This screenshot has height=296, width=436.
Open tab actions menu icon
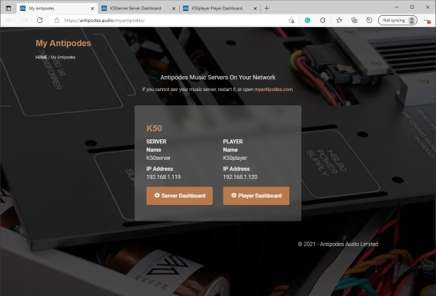(x=9, y=9)
